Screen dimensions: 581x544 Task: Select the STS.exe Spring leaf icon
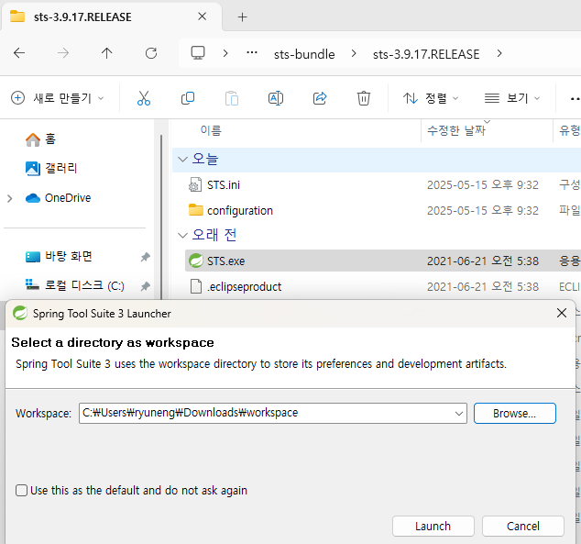pyautogui.click(x=195, y=261)
